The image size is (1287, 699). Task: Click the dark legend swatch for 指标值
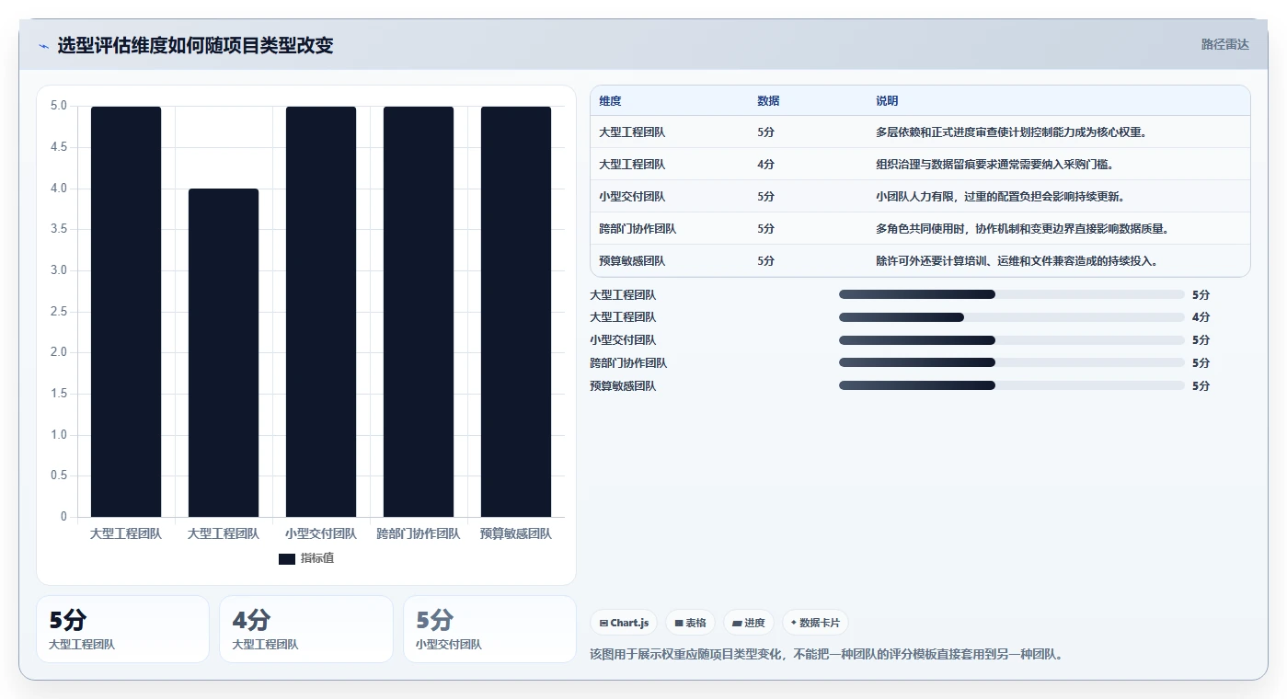point(287,558)
